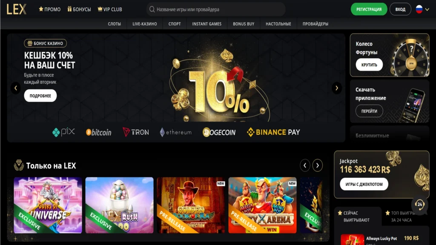Select the Binance Pay payment logo
Screen dimensions: 436x245
(x=273, y=132)
